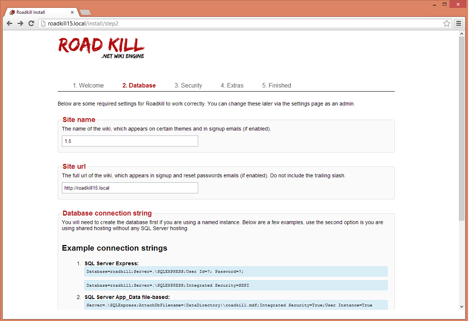
Task: Open a new browser tab
Action: (x=85, y=12)
